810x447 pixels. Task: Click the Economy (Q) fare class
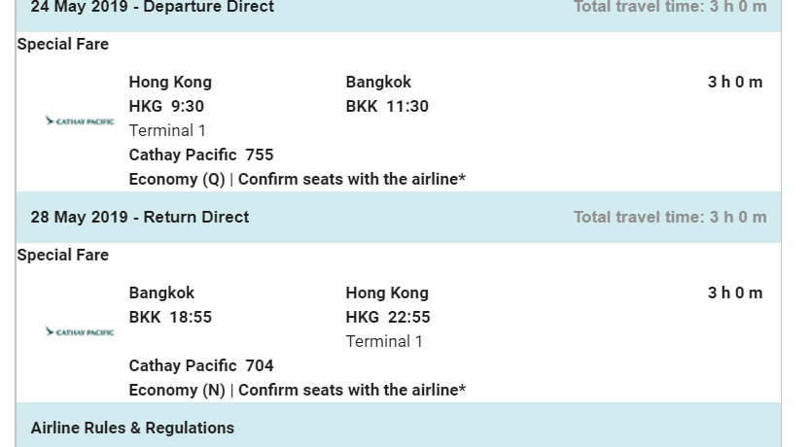(176, 180)
